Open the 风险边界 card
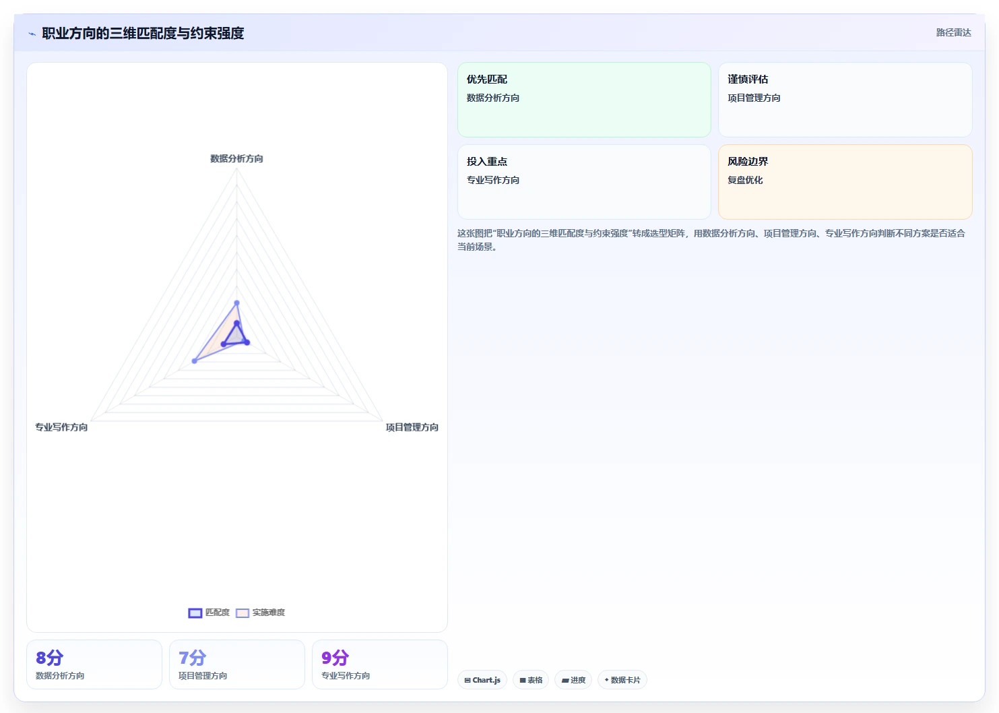This screenshot has height=713, width=999. [x=845, y=182]
